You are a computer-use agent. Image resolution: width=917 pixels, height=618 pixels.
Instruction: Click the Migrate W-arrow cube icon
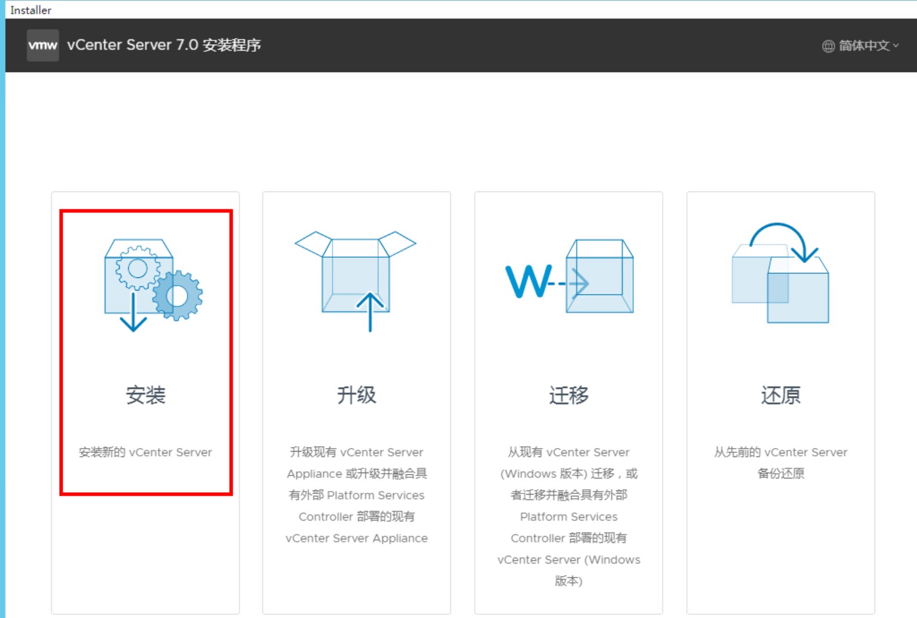[x=569, y=276]
